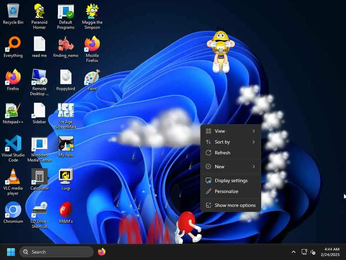The height and width of the screenshot is (260, 346).
Task: Select the CD Drive shortcut icon
Action: coord(39,215)
